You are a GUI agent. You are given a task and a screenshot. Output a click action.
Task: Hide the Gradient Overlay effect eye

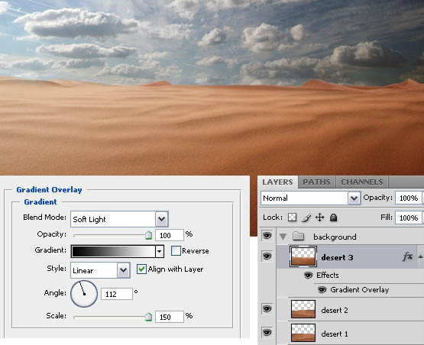tap(322, 290)
